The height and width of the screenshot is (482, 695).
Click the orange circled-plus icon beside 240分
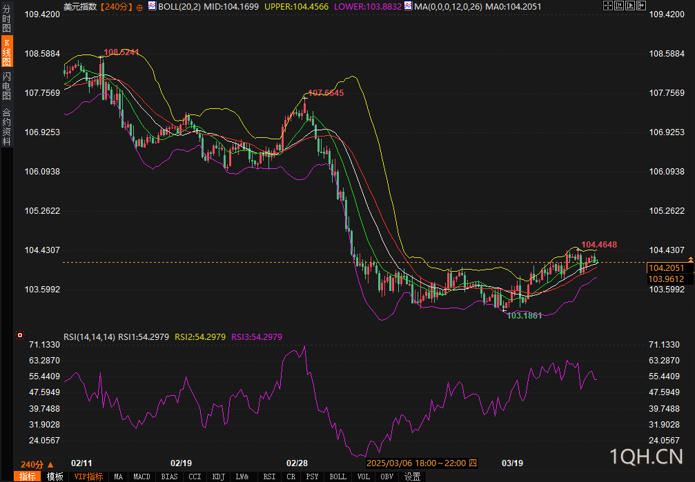(139, 8)
